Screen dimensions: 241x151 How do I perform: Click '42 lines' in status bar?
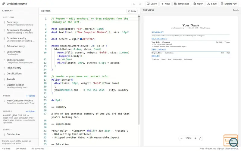tap(6, 149)
